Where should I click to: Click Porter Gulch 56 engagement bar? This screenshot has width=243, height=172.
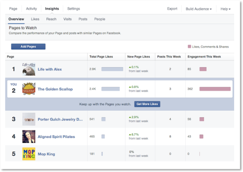pyautogui.click(x=202, y=119)
